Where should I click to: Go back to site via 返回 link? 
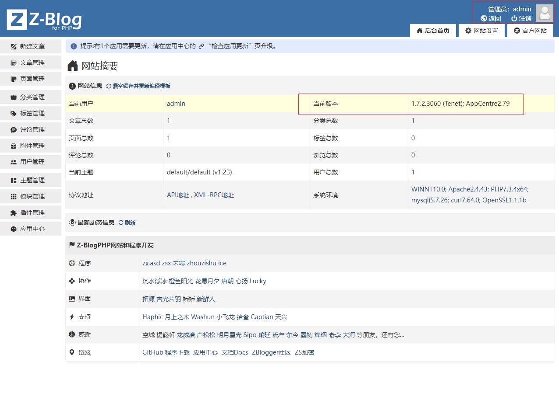[491, 18]
